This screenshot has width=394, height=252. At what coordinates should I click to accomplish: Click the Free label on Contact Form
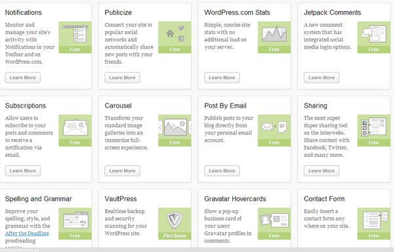[x=374, y=236]
